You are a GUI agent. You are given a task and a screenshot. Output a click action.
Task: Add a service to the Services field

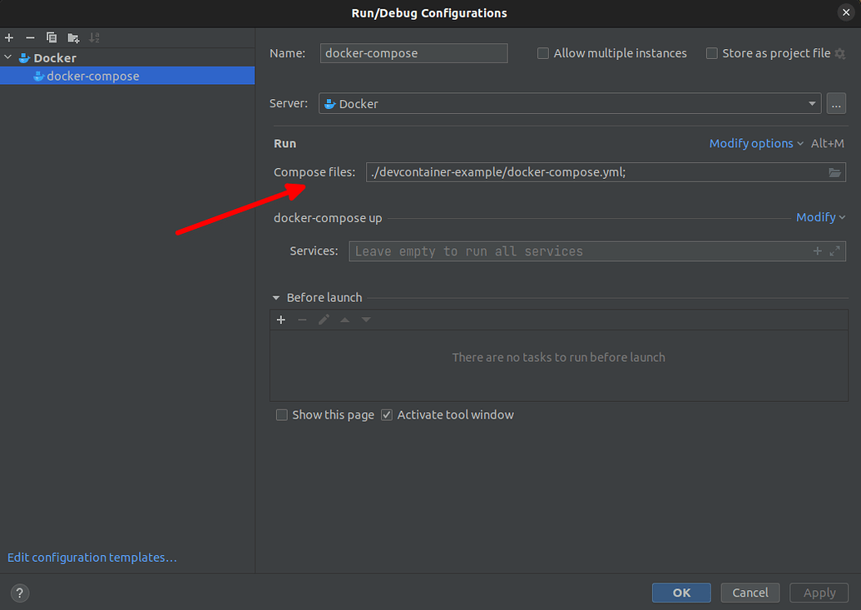pos(817,250)
